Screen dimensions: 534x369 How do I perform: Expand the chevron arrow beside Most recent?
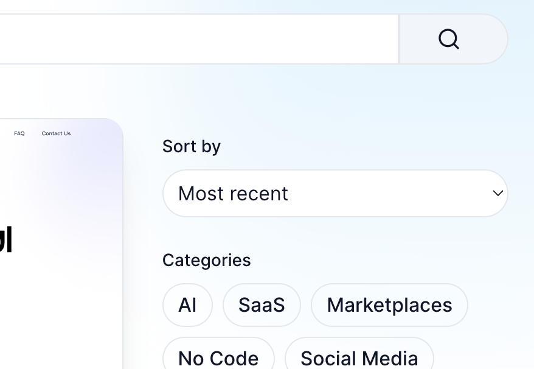click(498, 194)
